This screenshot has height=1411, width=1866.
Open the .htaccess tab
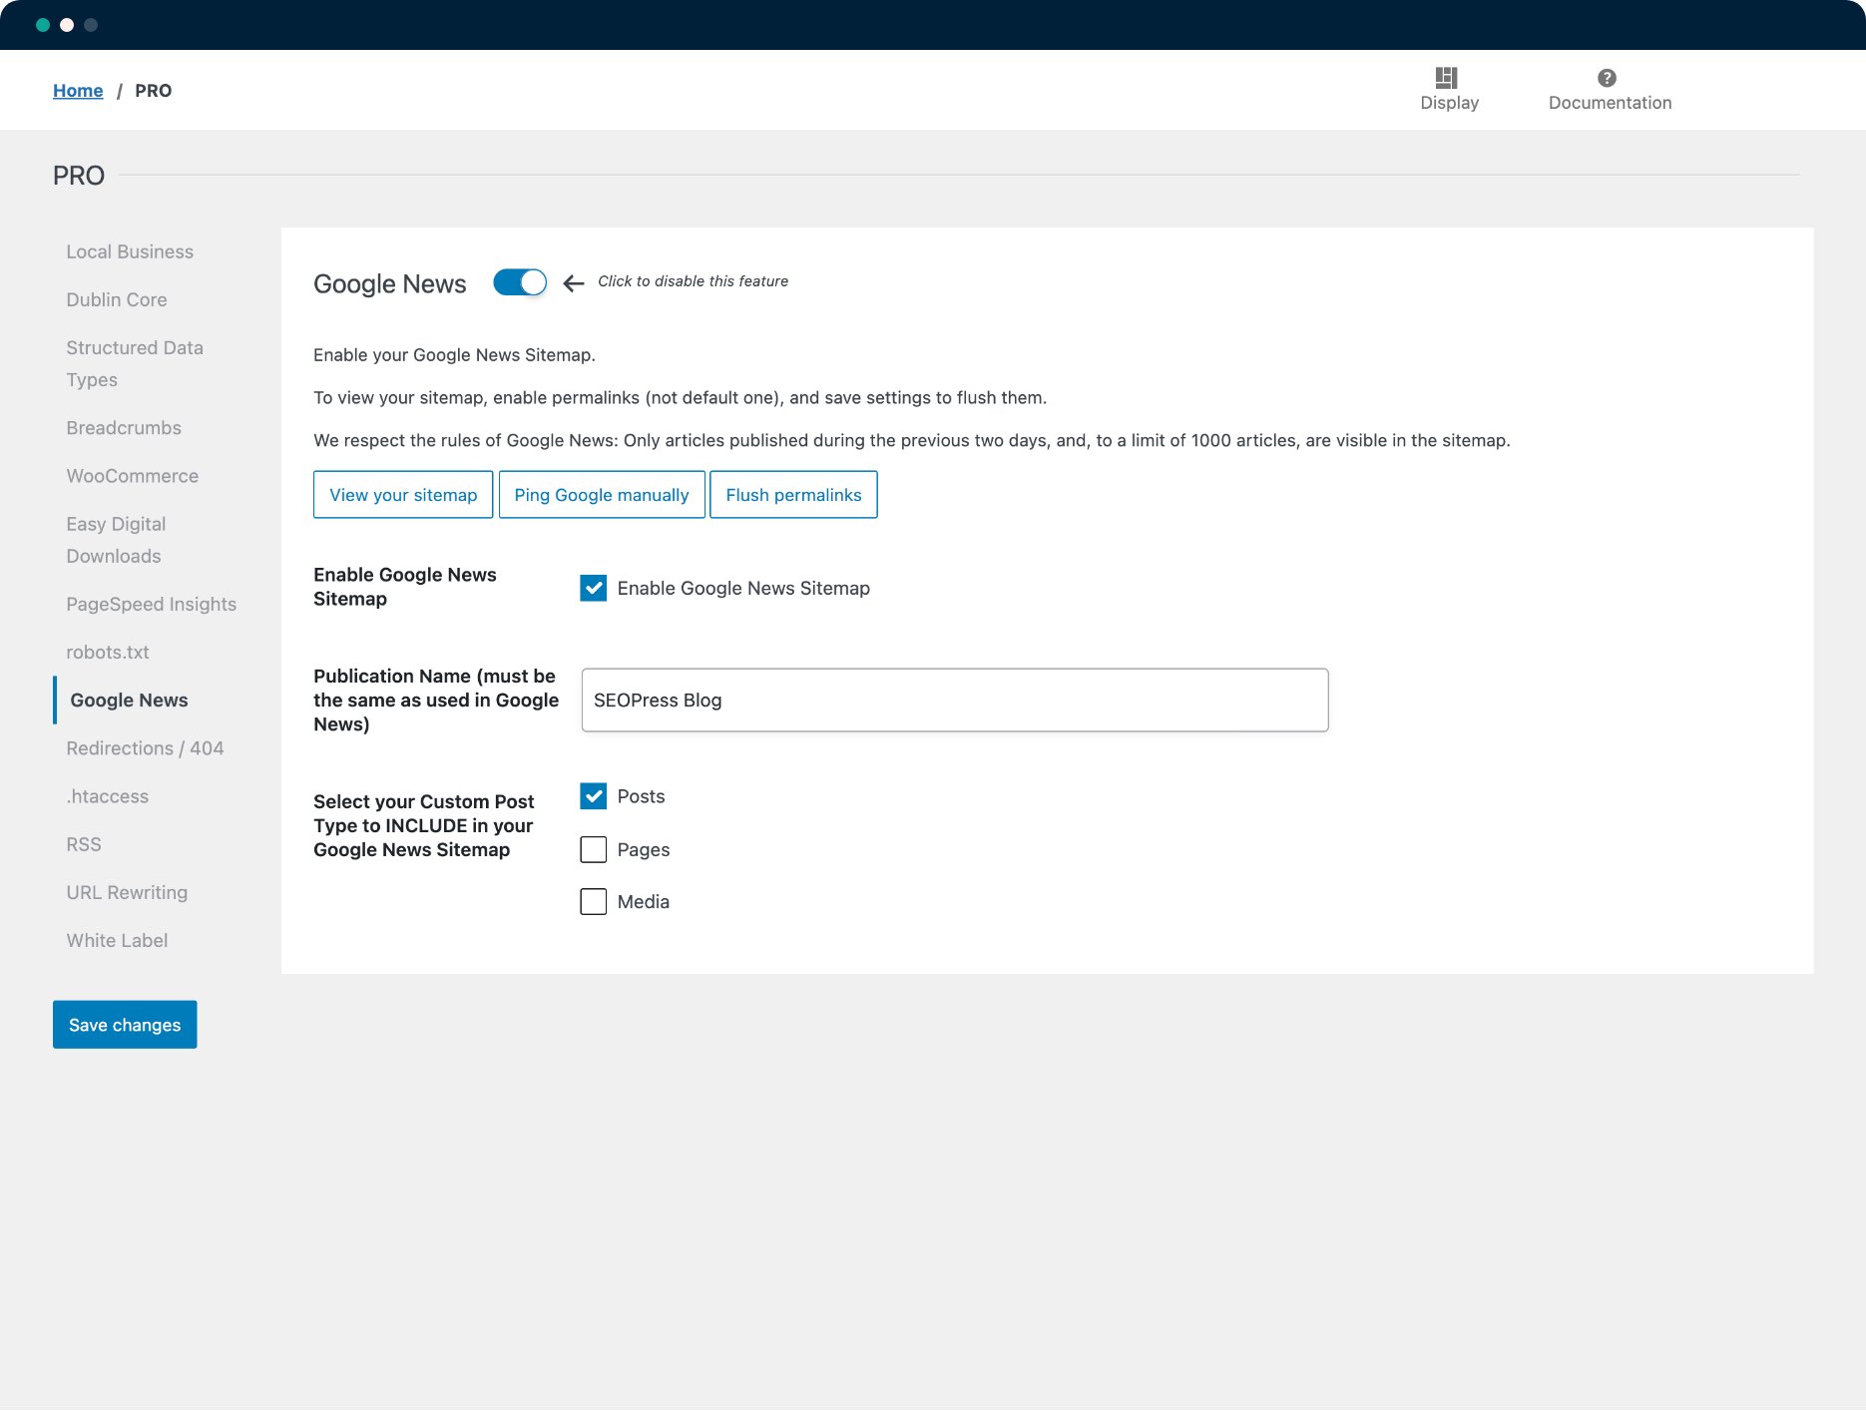tap(108, 796)
